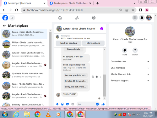
Task: Open Juliana 3beds 2baths conversation
Action: point(24,54)
